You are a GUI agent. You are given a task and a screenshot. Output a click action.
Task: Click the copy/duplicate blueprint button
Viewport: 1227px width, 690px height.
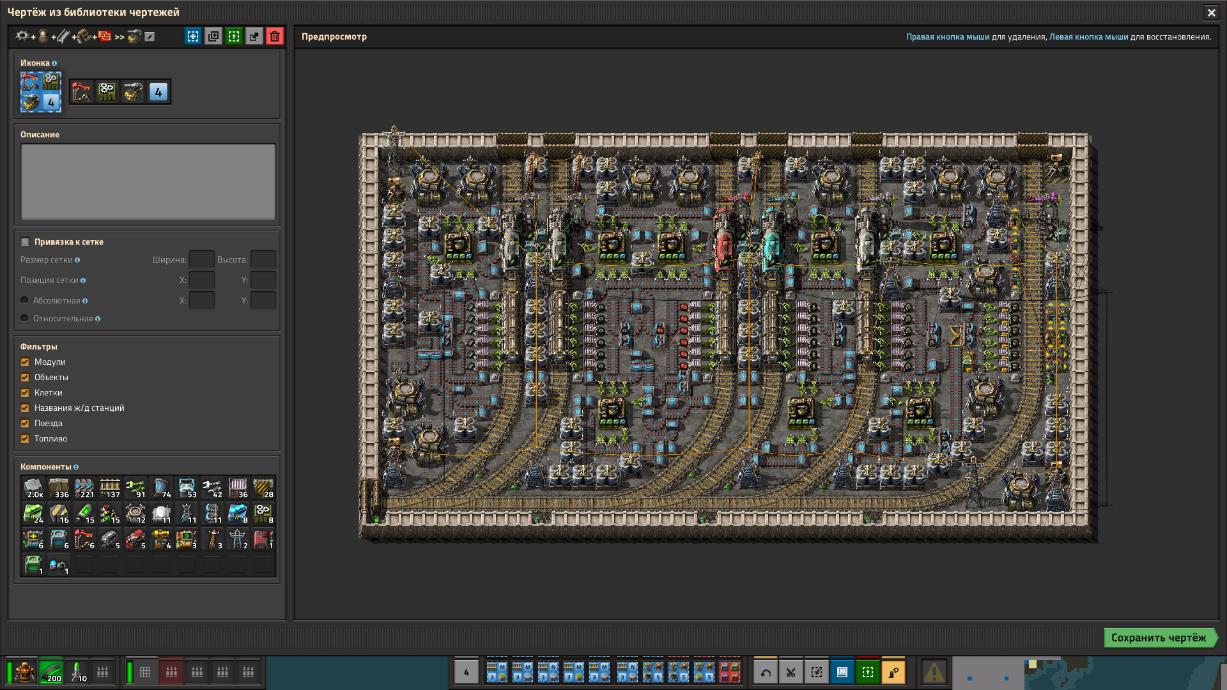click(x=213, y=36)
